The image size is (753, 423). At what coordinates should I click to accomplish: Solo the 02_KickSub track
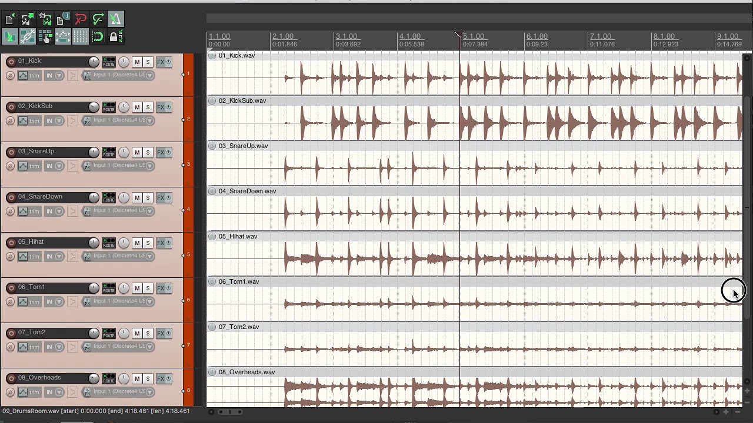(x=148, y=107)
